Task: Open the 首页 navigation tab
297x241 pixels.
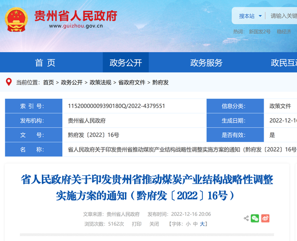Action: pyautogui.click(x=45, y=63)
